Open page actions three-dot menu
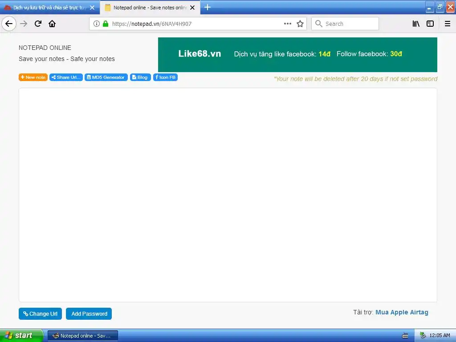Viewport: 456px width, 342px height. tap(288, 24)
